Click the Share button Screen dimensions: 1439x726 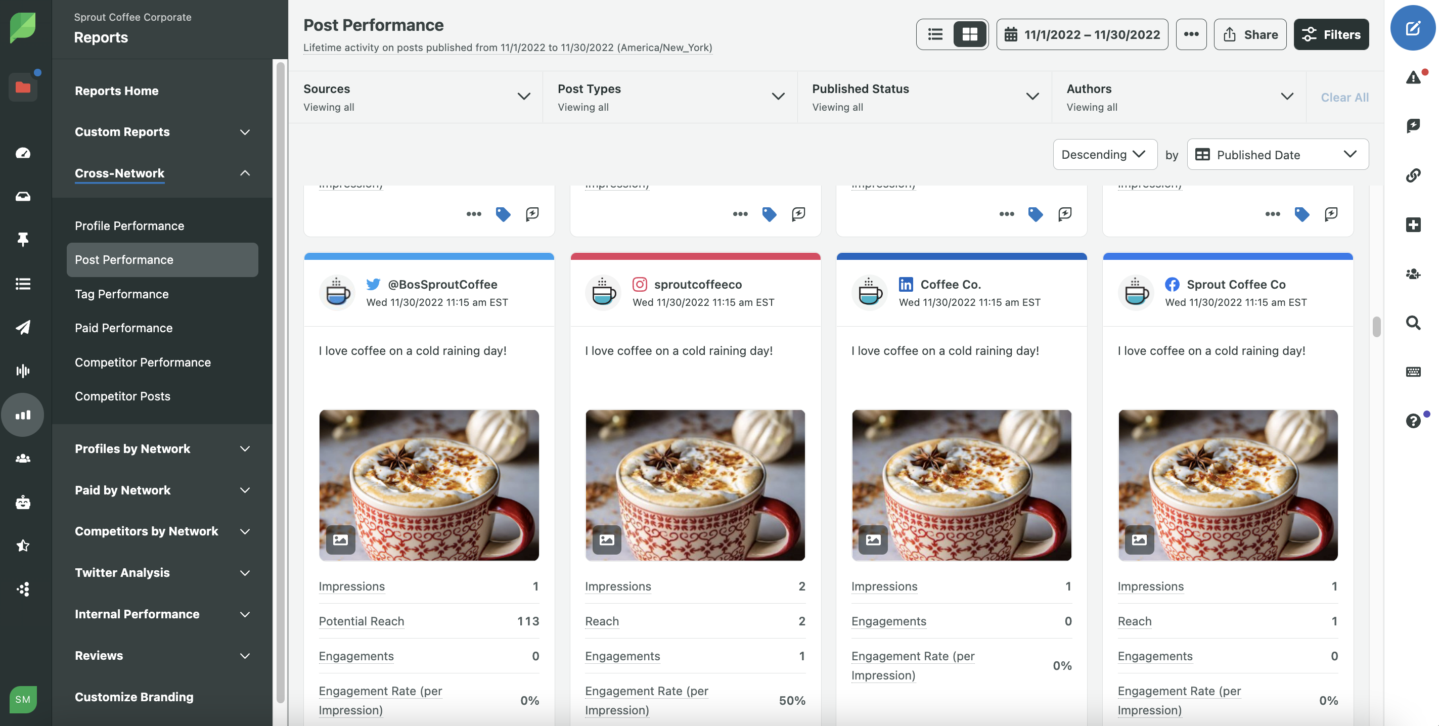point(1249,34)
